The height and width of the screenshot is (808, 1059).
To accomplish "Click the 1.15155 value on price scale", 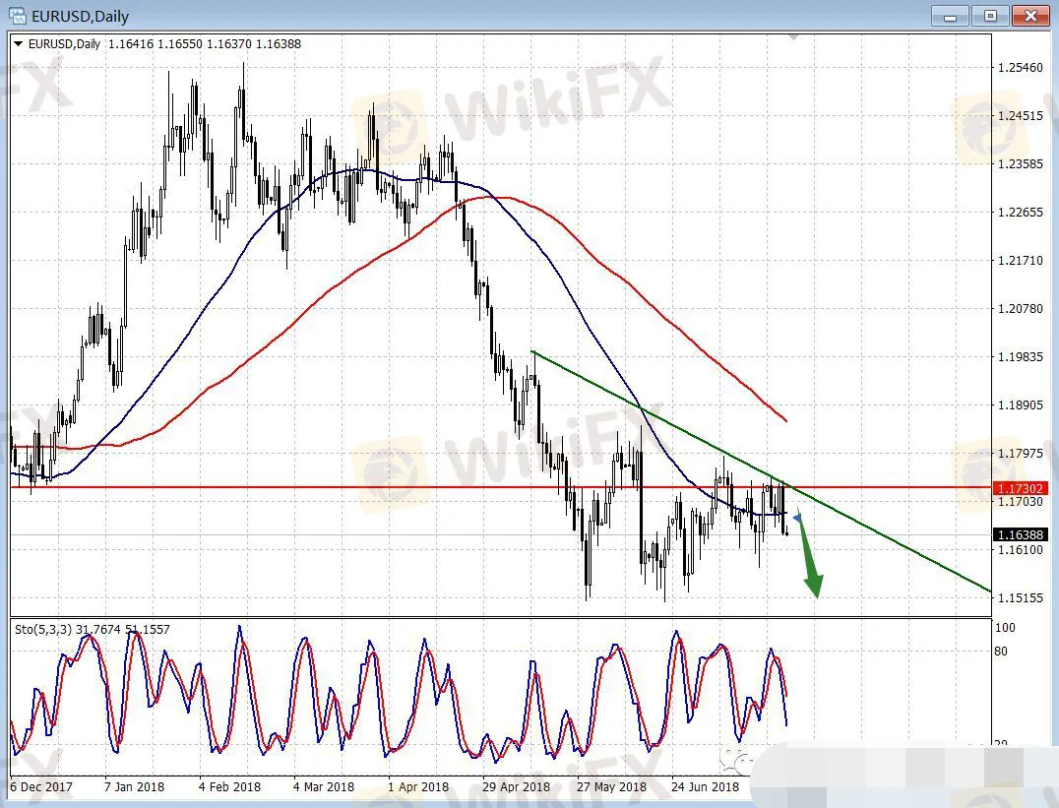I will (x=1019, y=597).
